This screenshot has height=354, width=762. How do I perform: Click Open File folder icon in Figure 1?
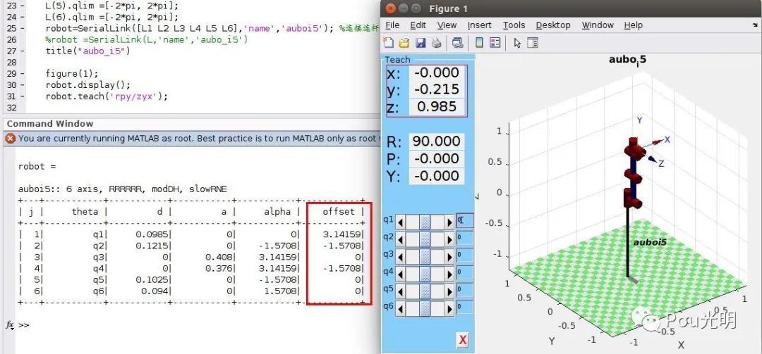pyautogui.click(x=404, y=43)
